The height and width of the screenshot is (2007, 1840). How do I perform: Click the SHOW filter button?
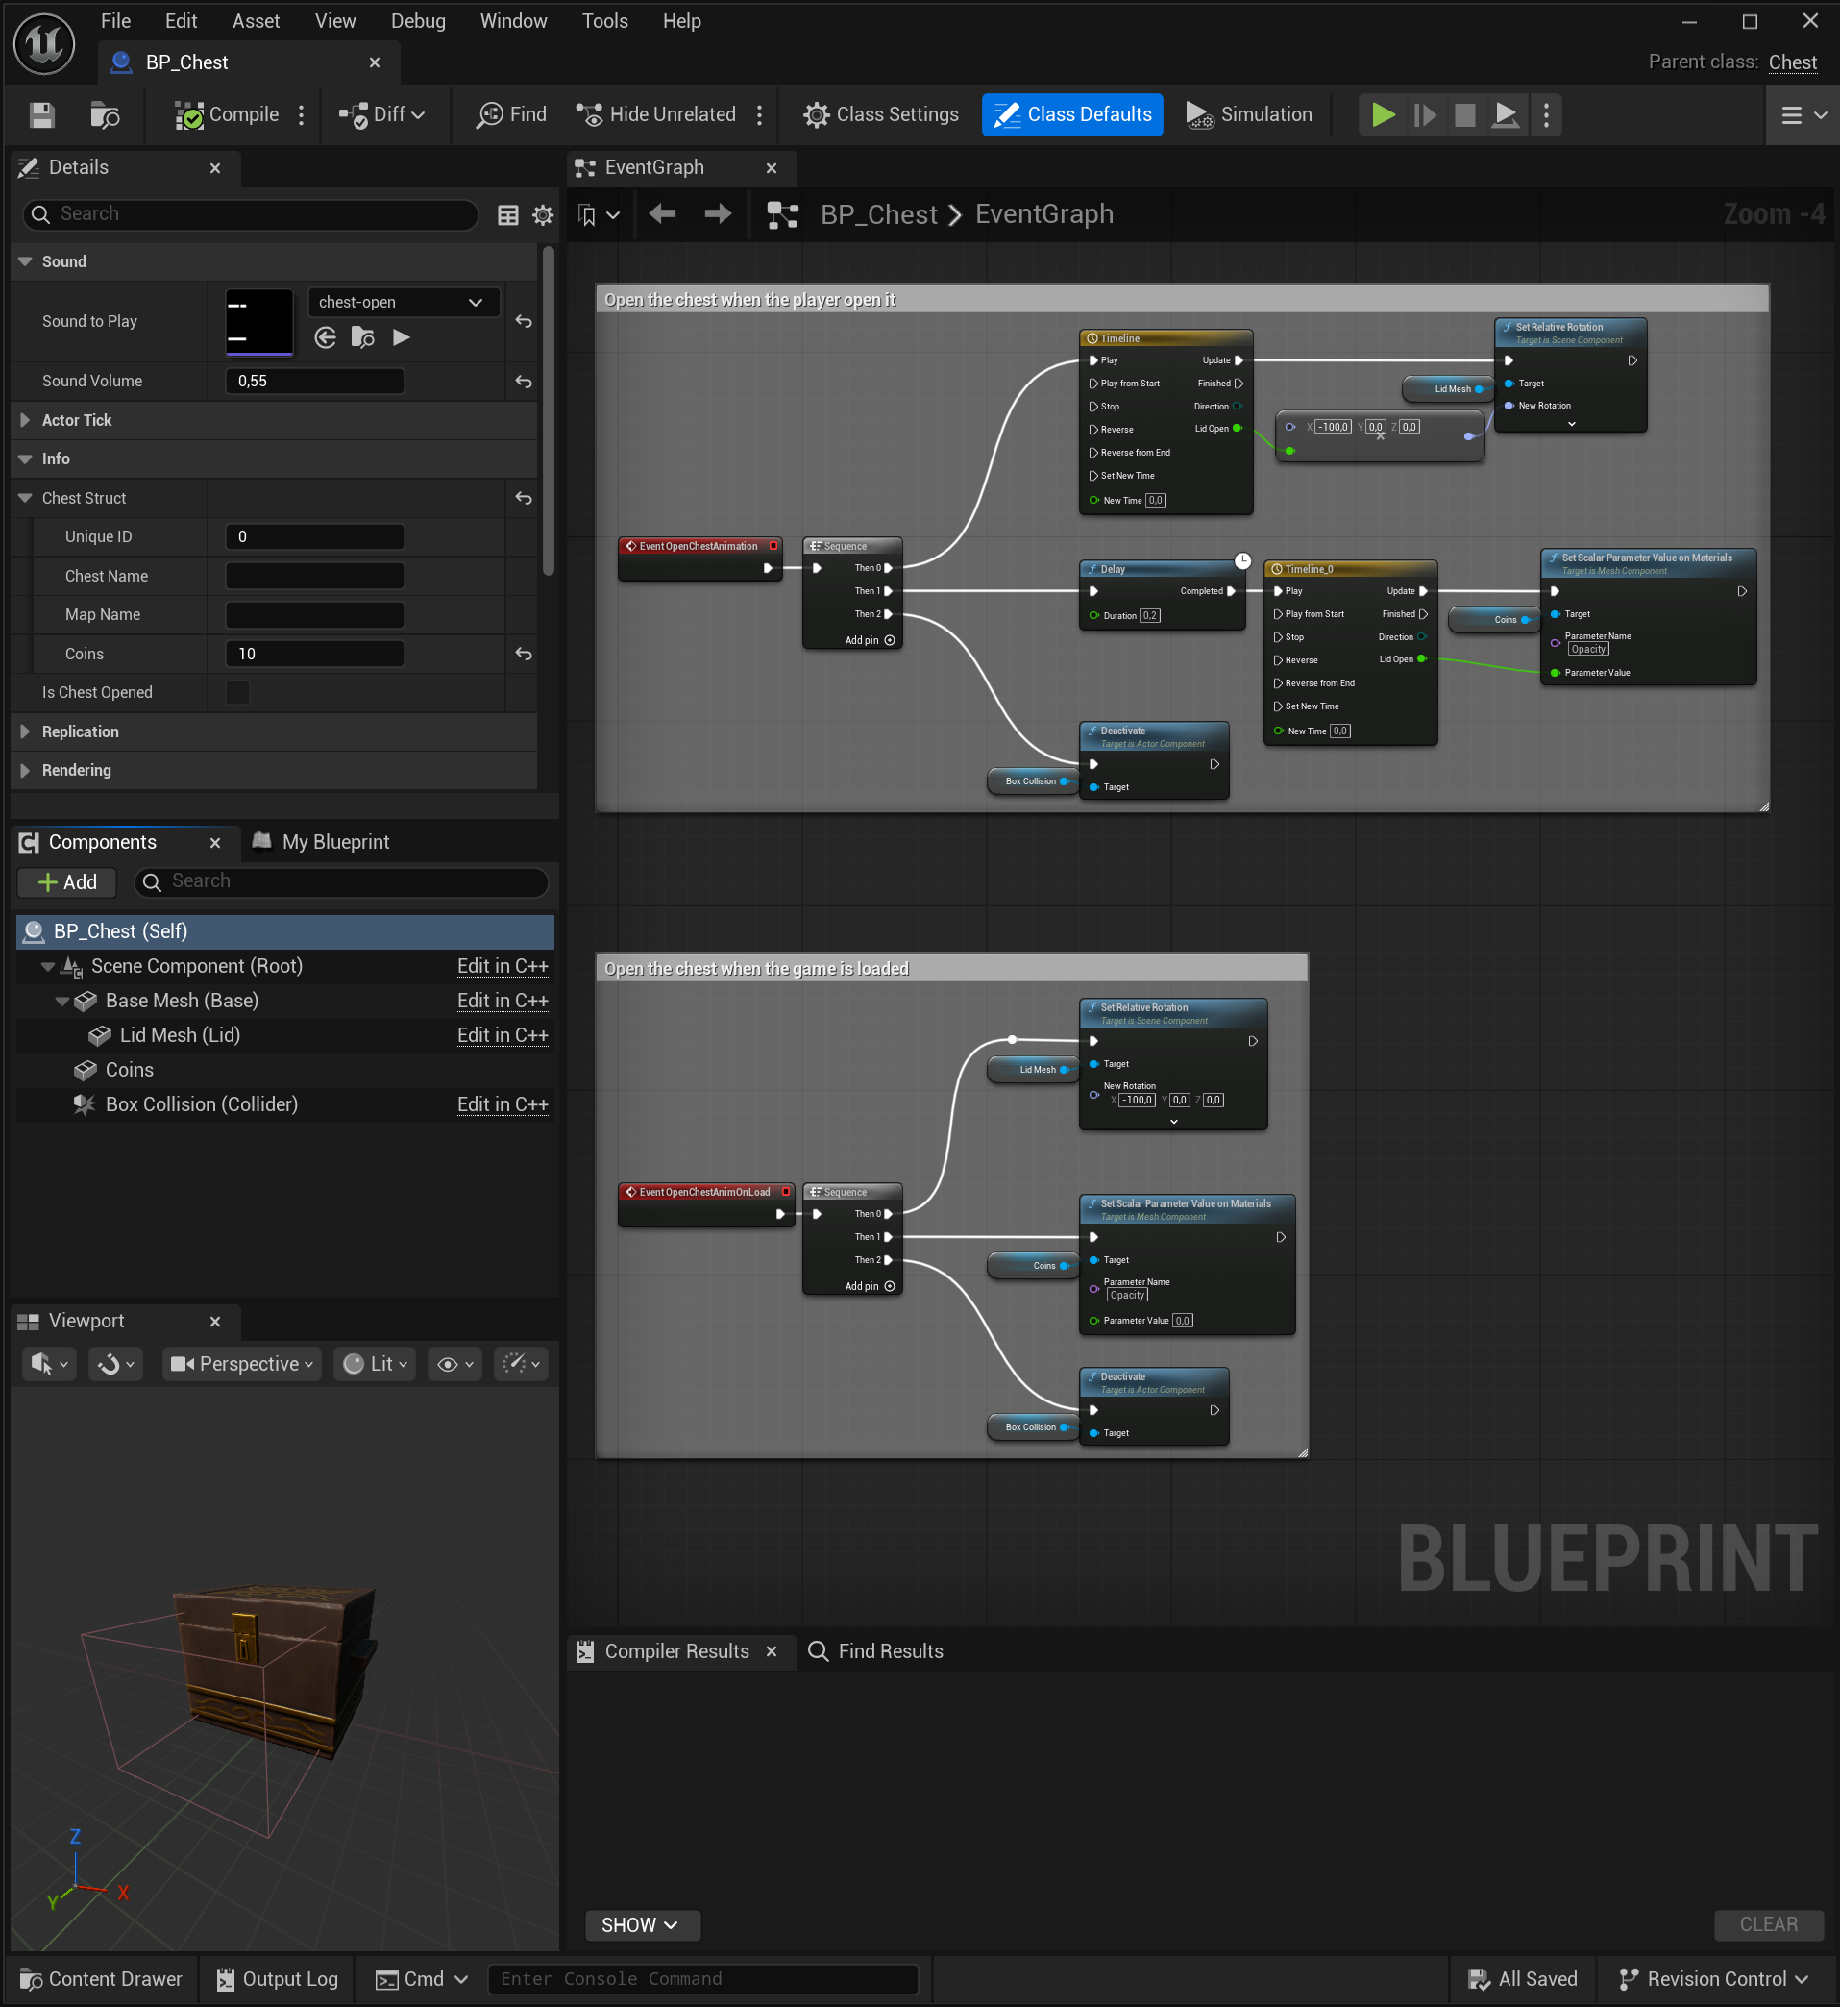coord(640,1924)
